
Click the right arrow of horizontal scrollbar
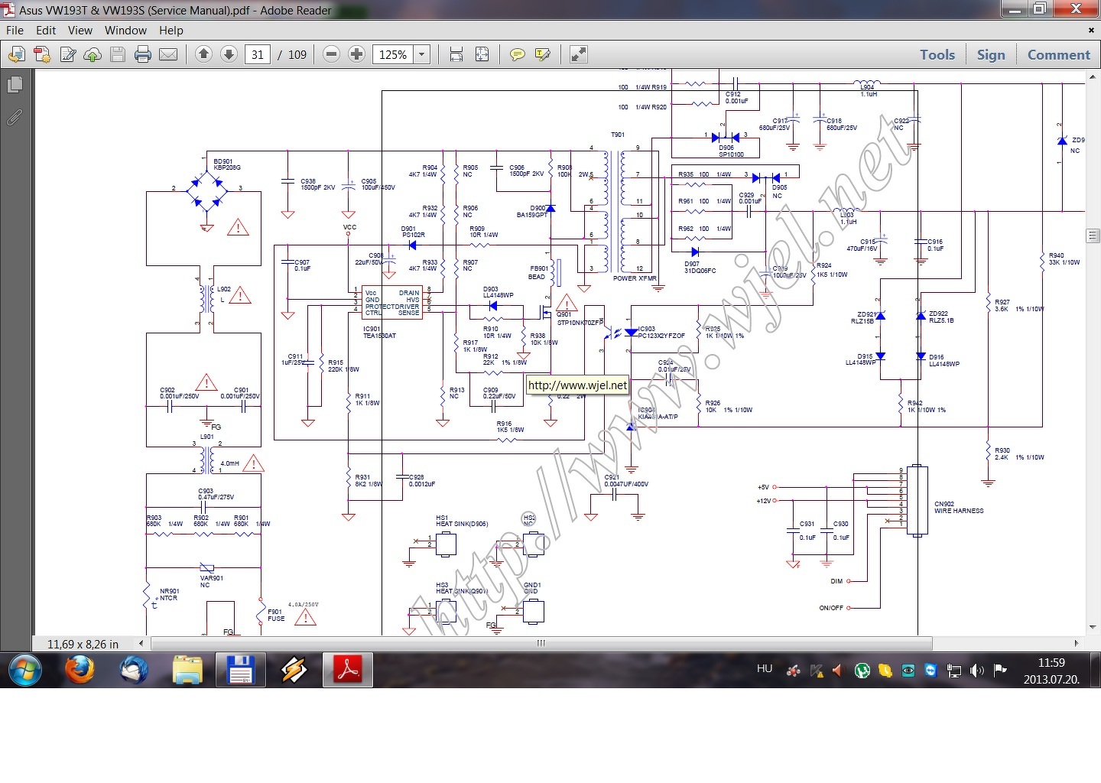coord(1077,643)
